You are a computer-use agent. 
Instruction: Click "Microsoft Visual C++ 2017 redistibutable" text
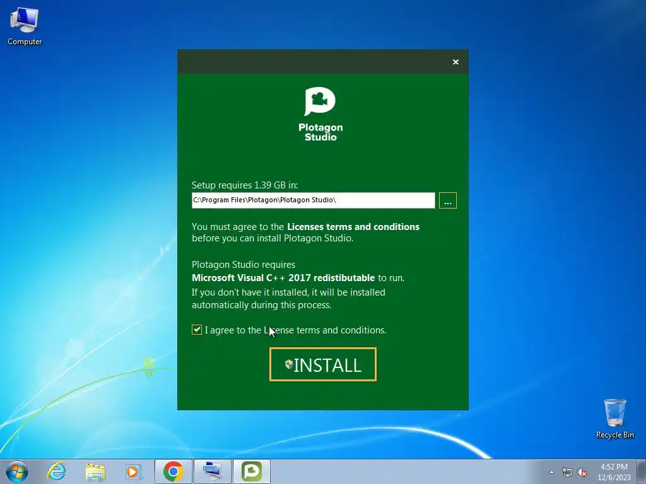(283, 278)
